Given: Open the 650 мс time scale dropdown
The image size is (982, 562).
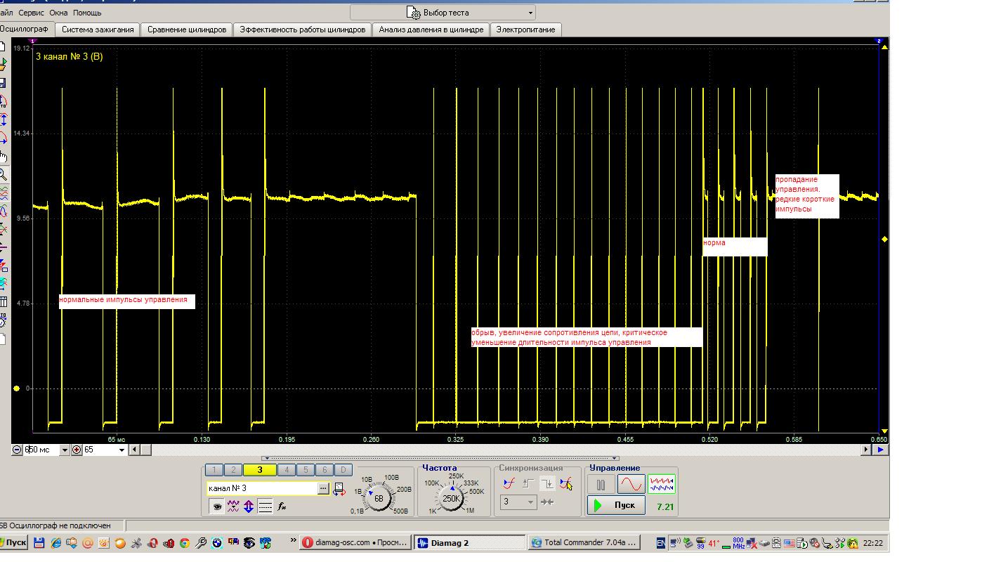Looking at the screenshot, I should coord(65,450).
